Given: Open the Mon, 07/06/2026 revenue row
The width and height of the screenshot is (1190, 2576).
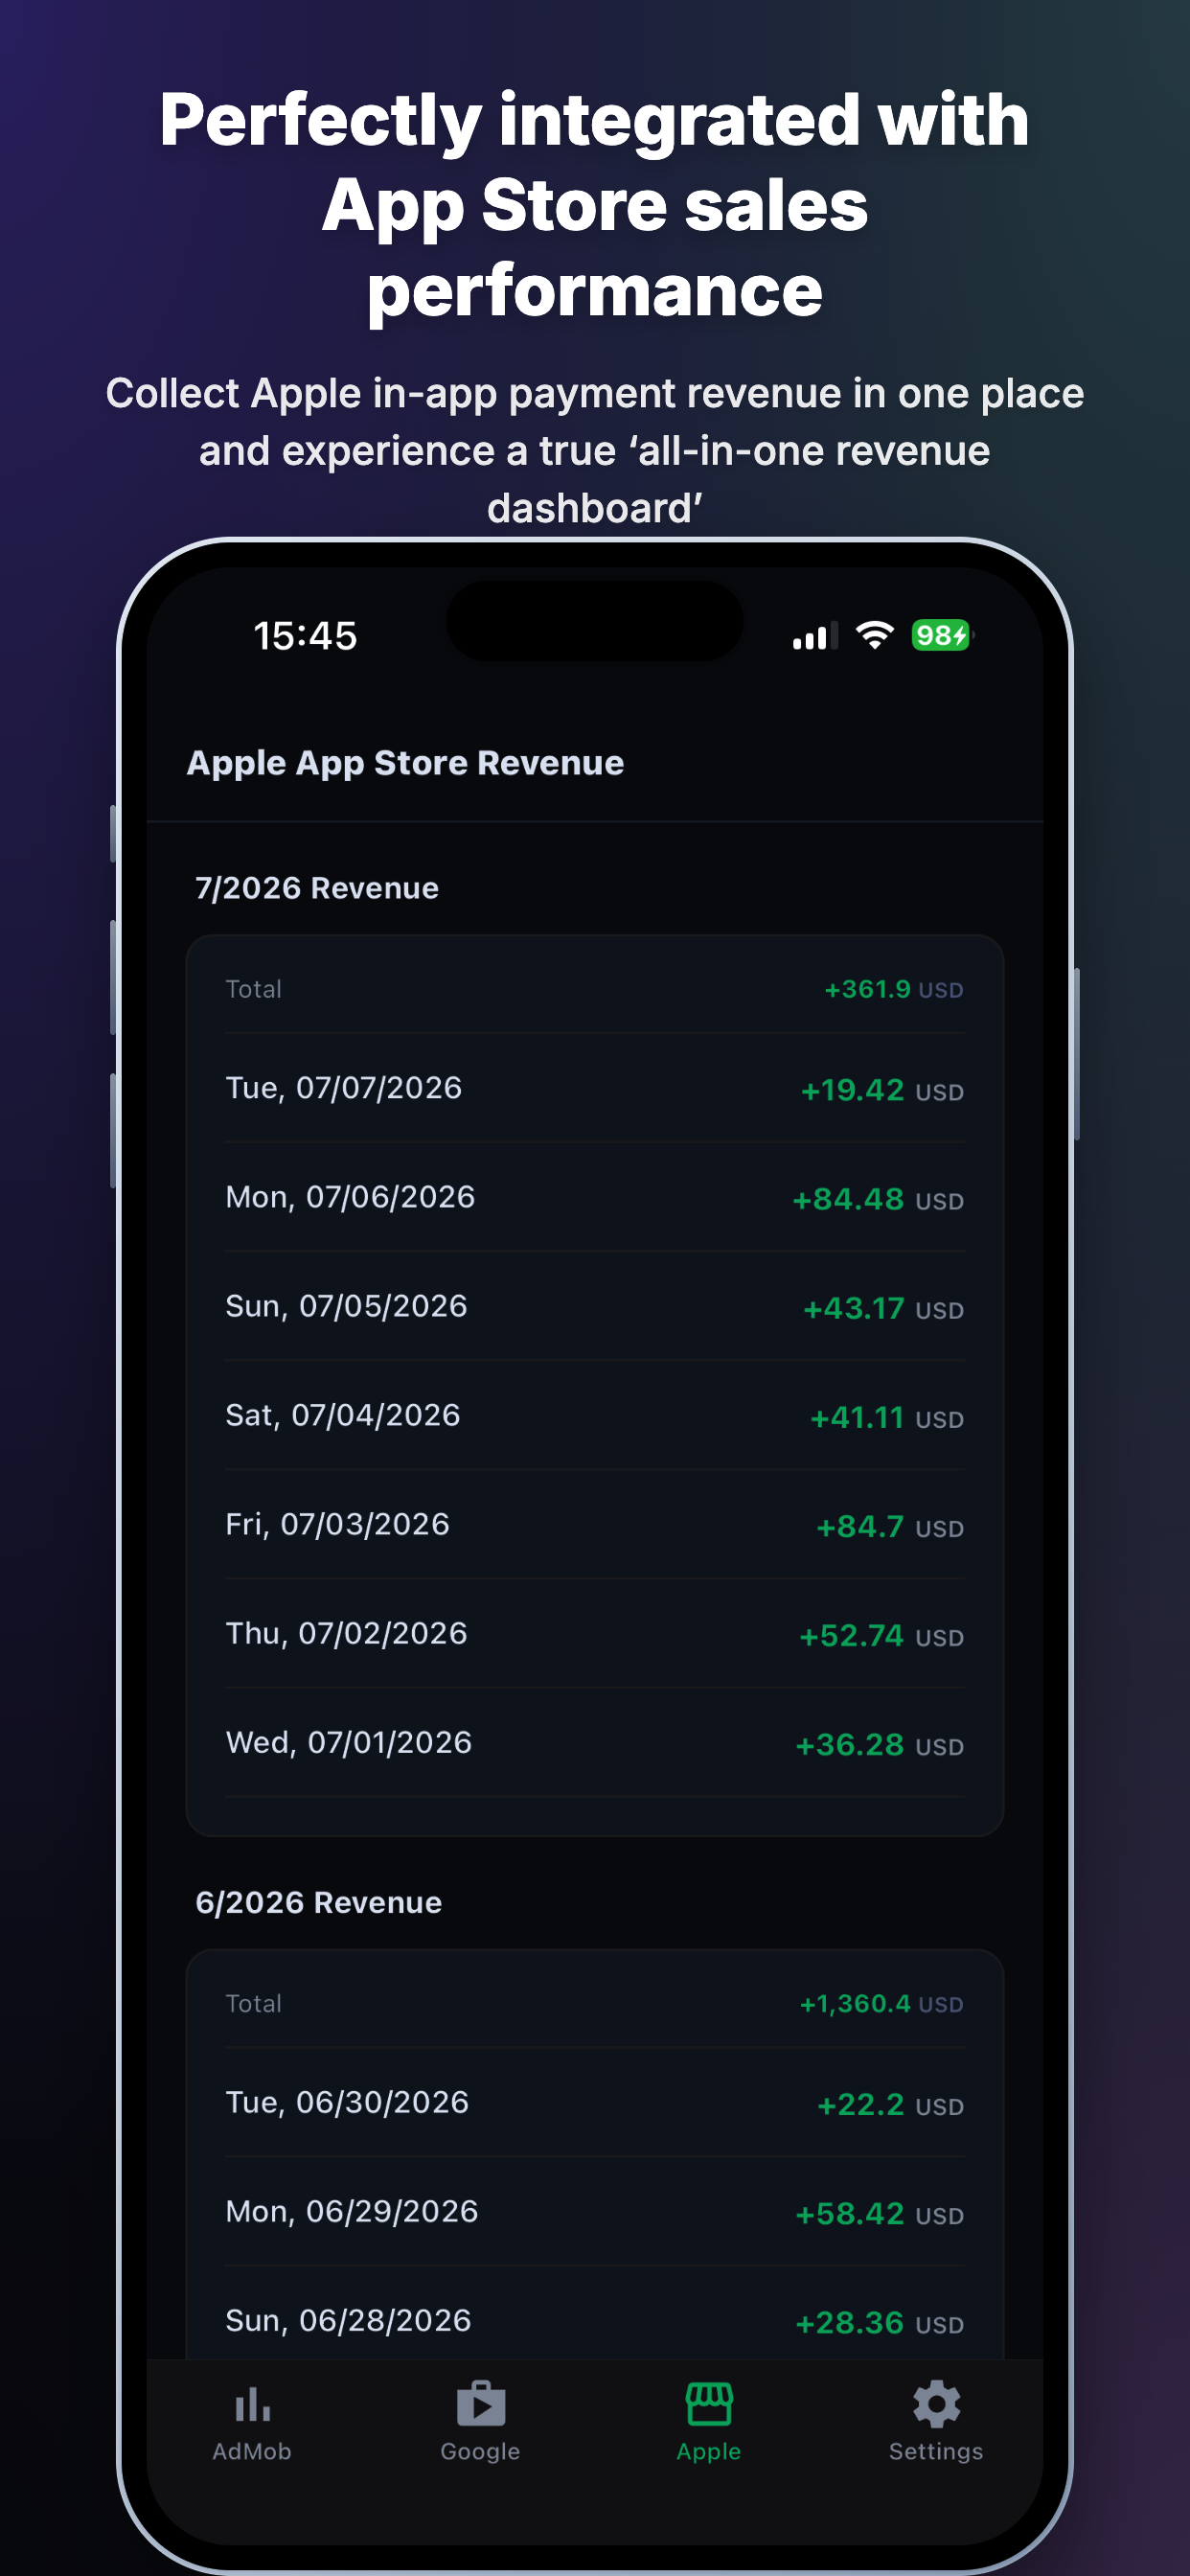Looking at the screenshot, I should point(594,1197).
